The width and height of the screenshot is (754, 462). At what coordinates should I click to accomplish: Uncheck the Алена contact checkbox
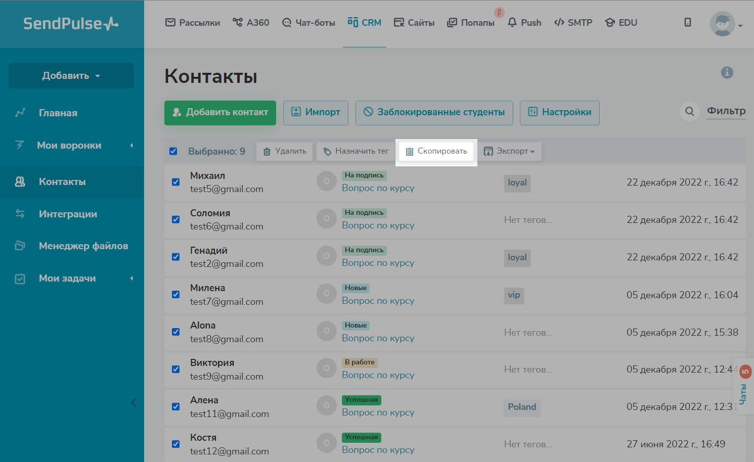[175, 406]
